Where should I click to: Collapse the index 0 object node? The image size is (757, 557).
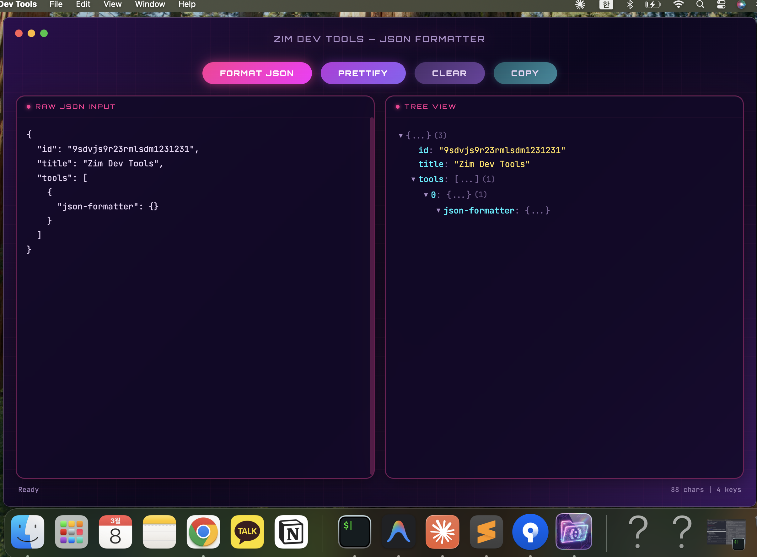tap(426, 195)
